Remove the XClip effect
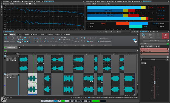 pyautogui.click(x=168, y=49)
